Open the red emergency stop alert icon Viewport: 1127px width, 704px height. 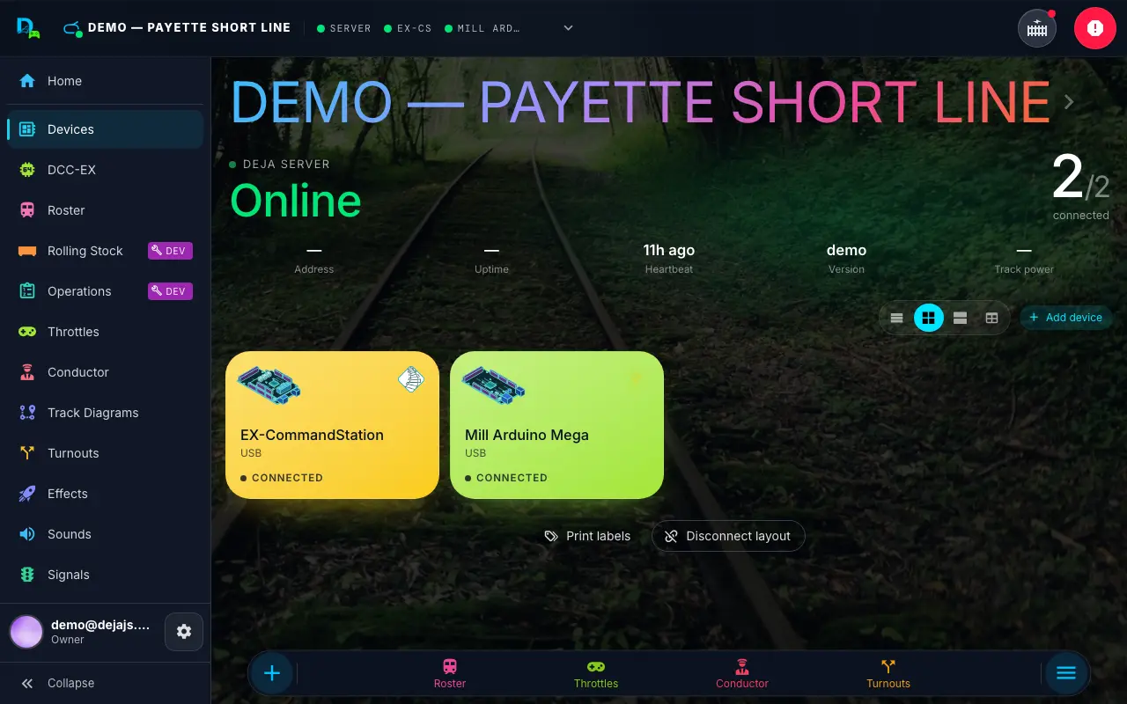click(x=1094, y=28)
